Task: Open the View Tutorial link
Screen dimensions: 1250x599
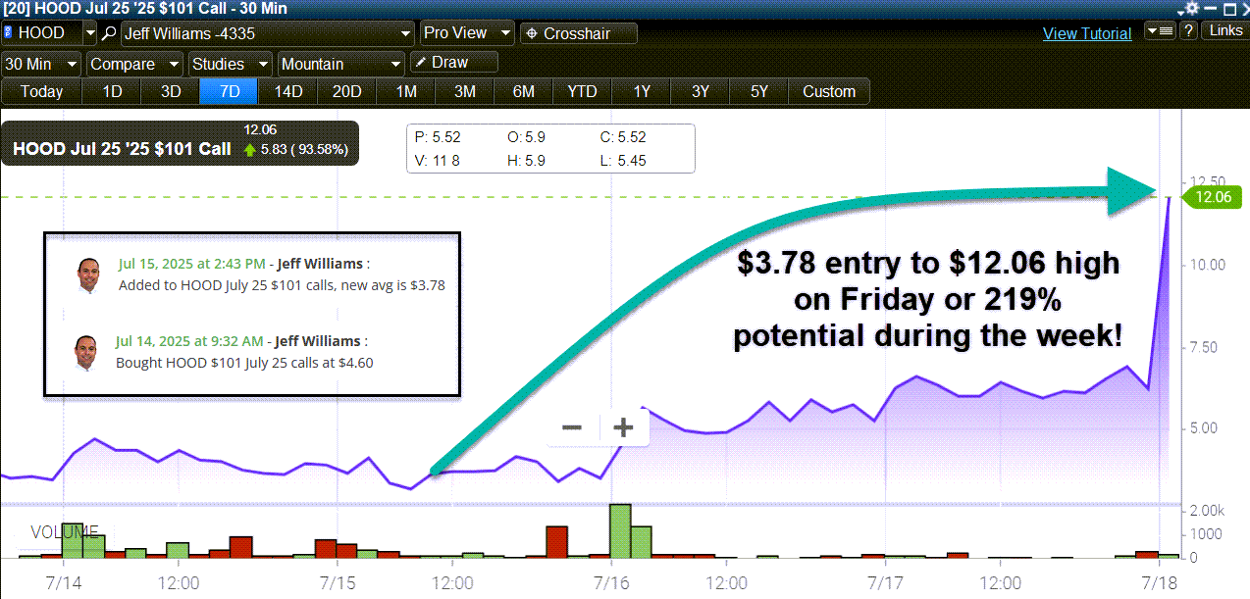Action: pos(1086,33)
